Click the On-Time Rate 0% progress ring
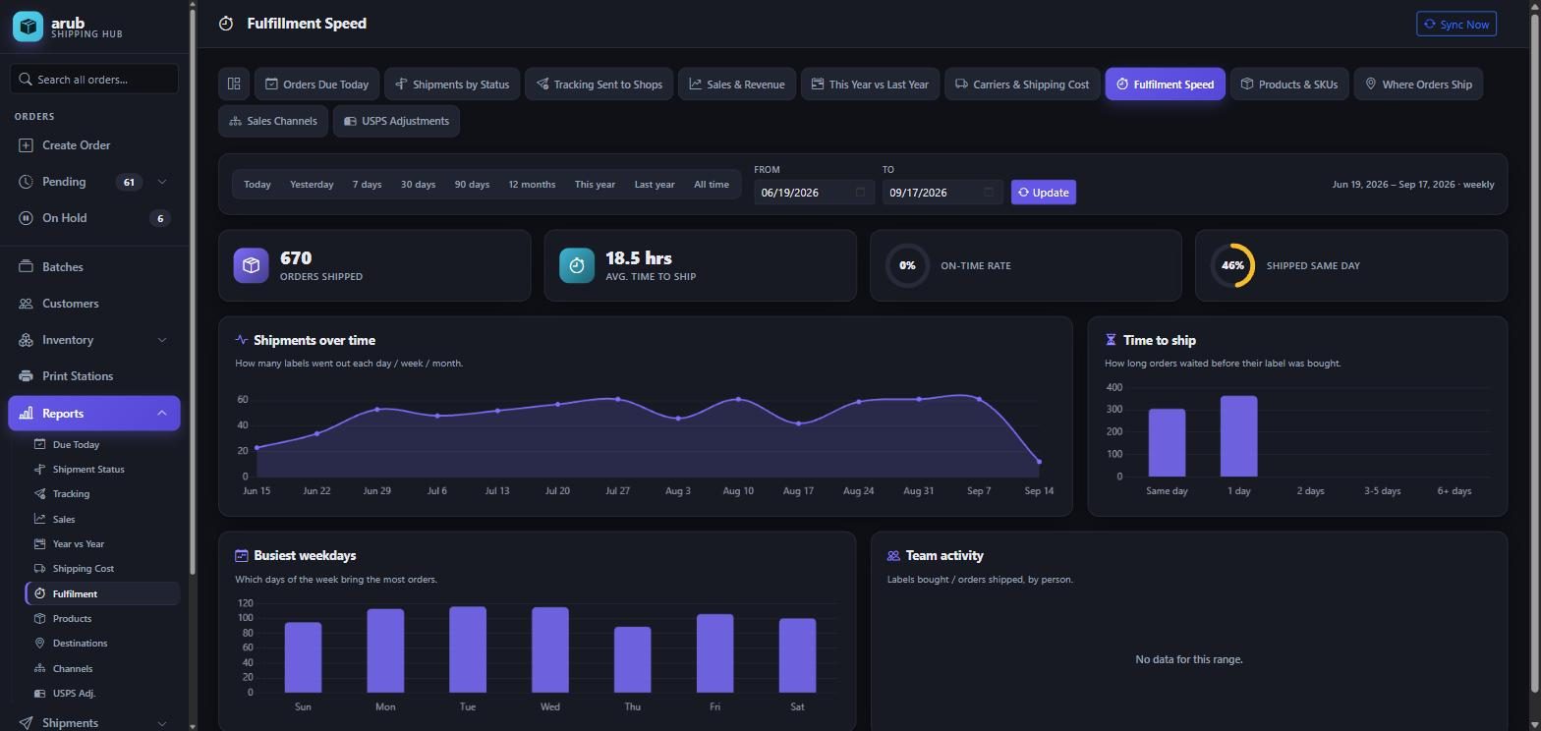The height and width of the screenshot is (731, 1541). [x=907, y=265]
